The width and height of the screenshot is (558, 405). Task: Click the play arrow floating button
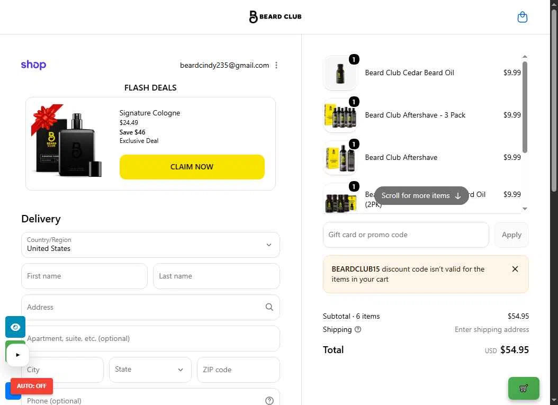click(18, 355)
